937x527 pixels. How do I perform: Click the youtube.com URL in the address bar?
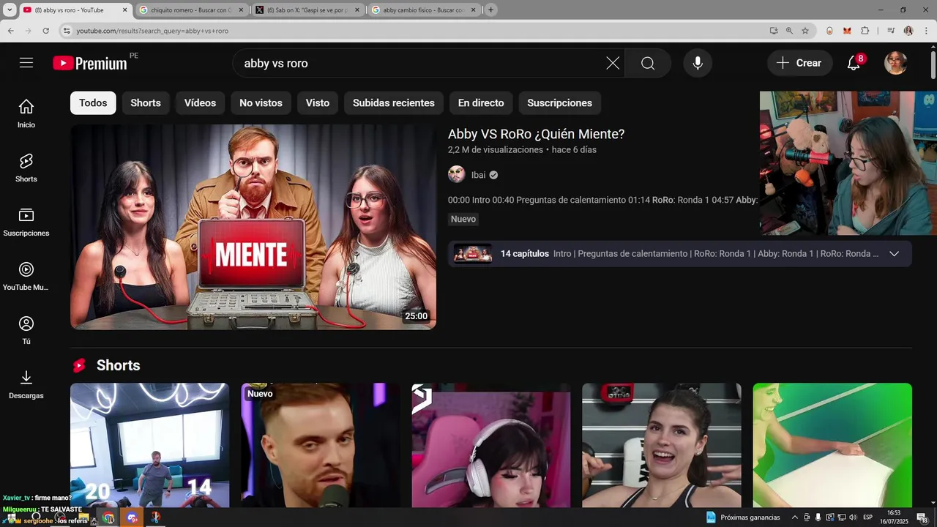click(152, 31)
